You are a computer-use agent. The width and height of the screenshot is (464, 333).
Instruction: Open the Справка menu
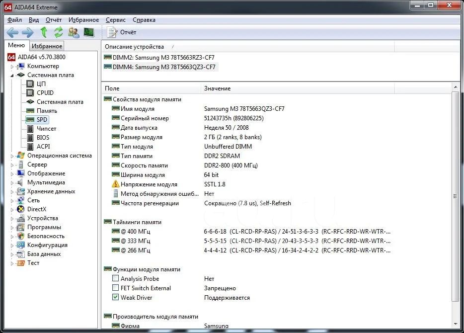tap(144, 20)
